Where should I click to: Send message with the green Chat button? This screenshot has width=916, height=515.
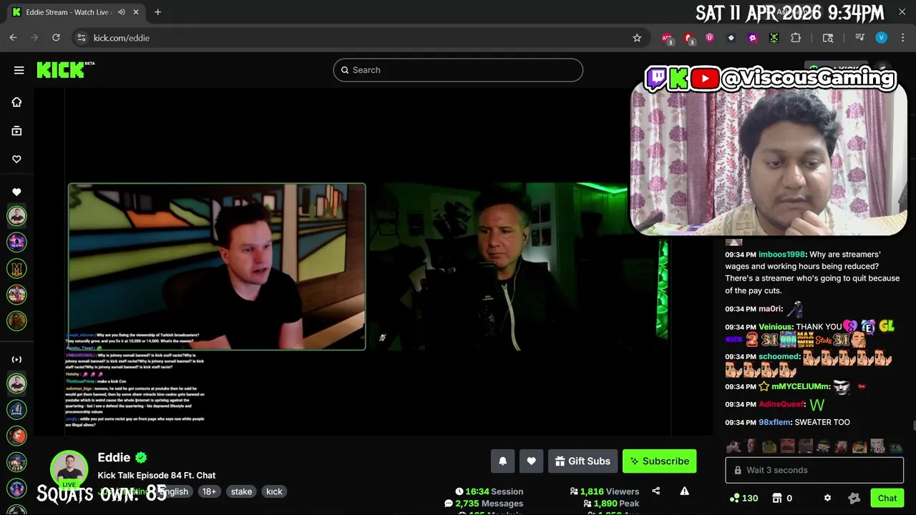pyautogui.click(x=887, y=498)
